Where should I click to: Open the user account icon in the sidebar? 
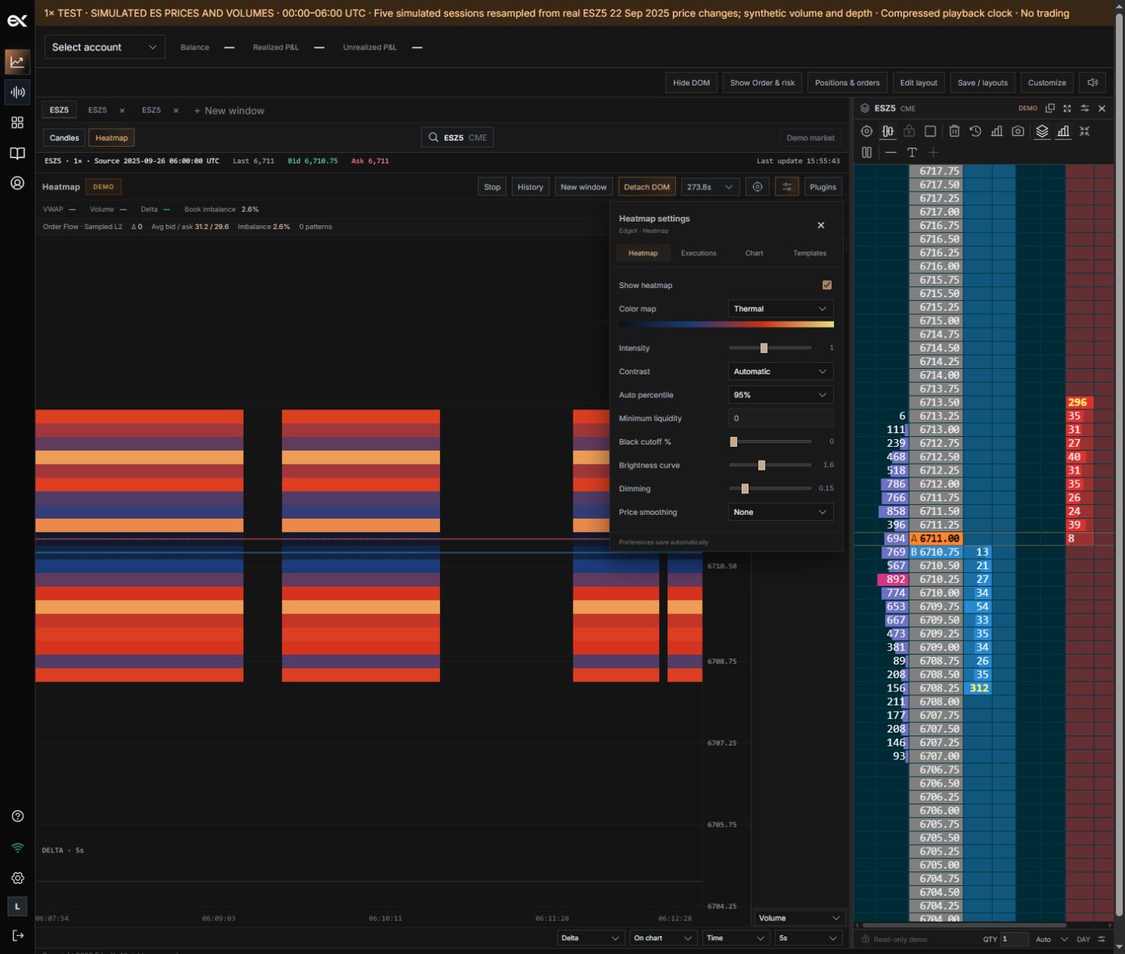(x=17, y=183)
